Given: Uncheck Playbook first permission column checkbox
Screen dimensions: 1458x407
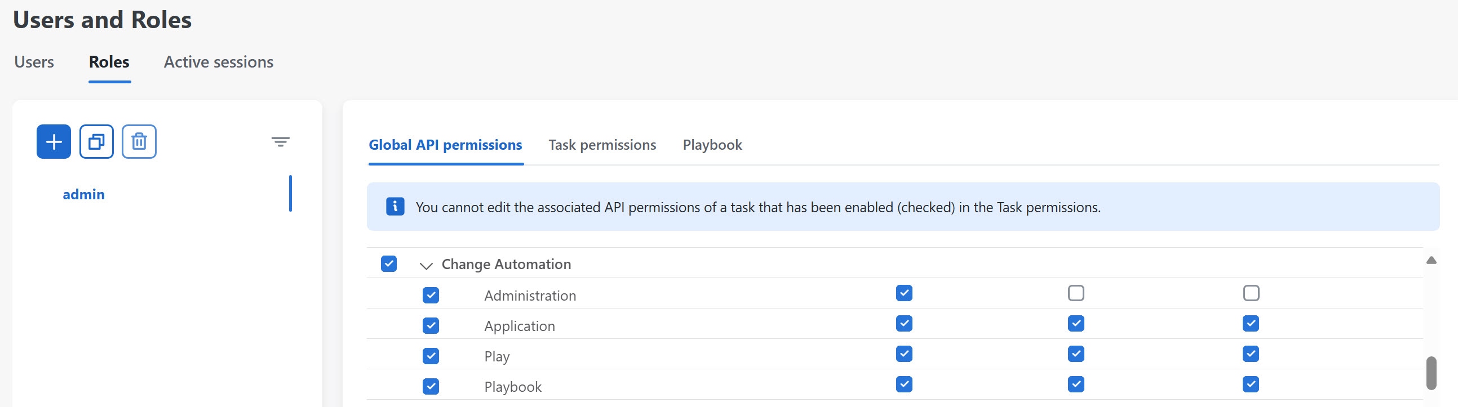Looking at the screenshot, I should click(905, 384).
